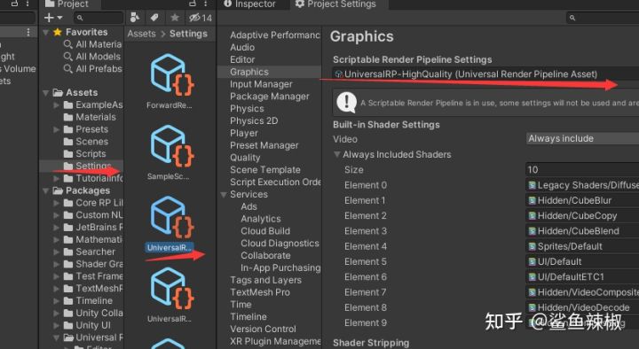This screenshot has height=349, width=639.
Task: Select the Materials folder
Action: pyautogui.click(x=90, y=117)
